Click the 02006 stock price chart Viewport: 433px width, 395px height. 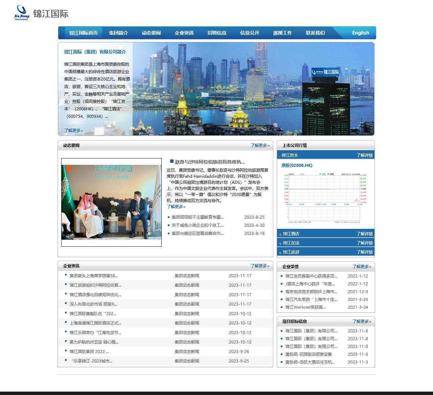[325, 198]
